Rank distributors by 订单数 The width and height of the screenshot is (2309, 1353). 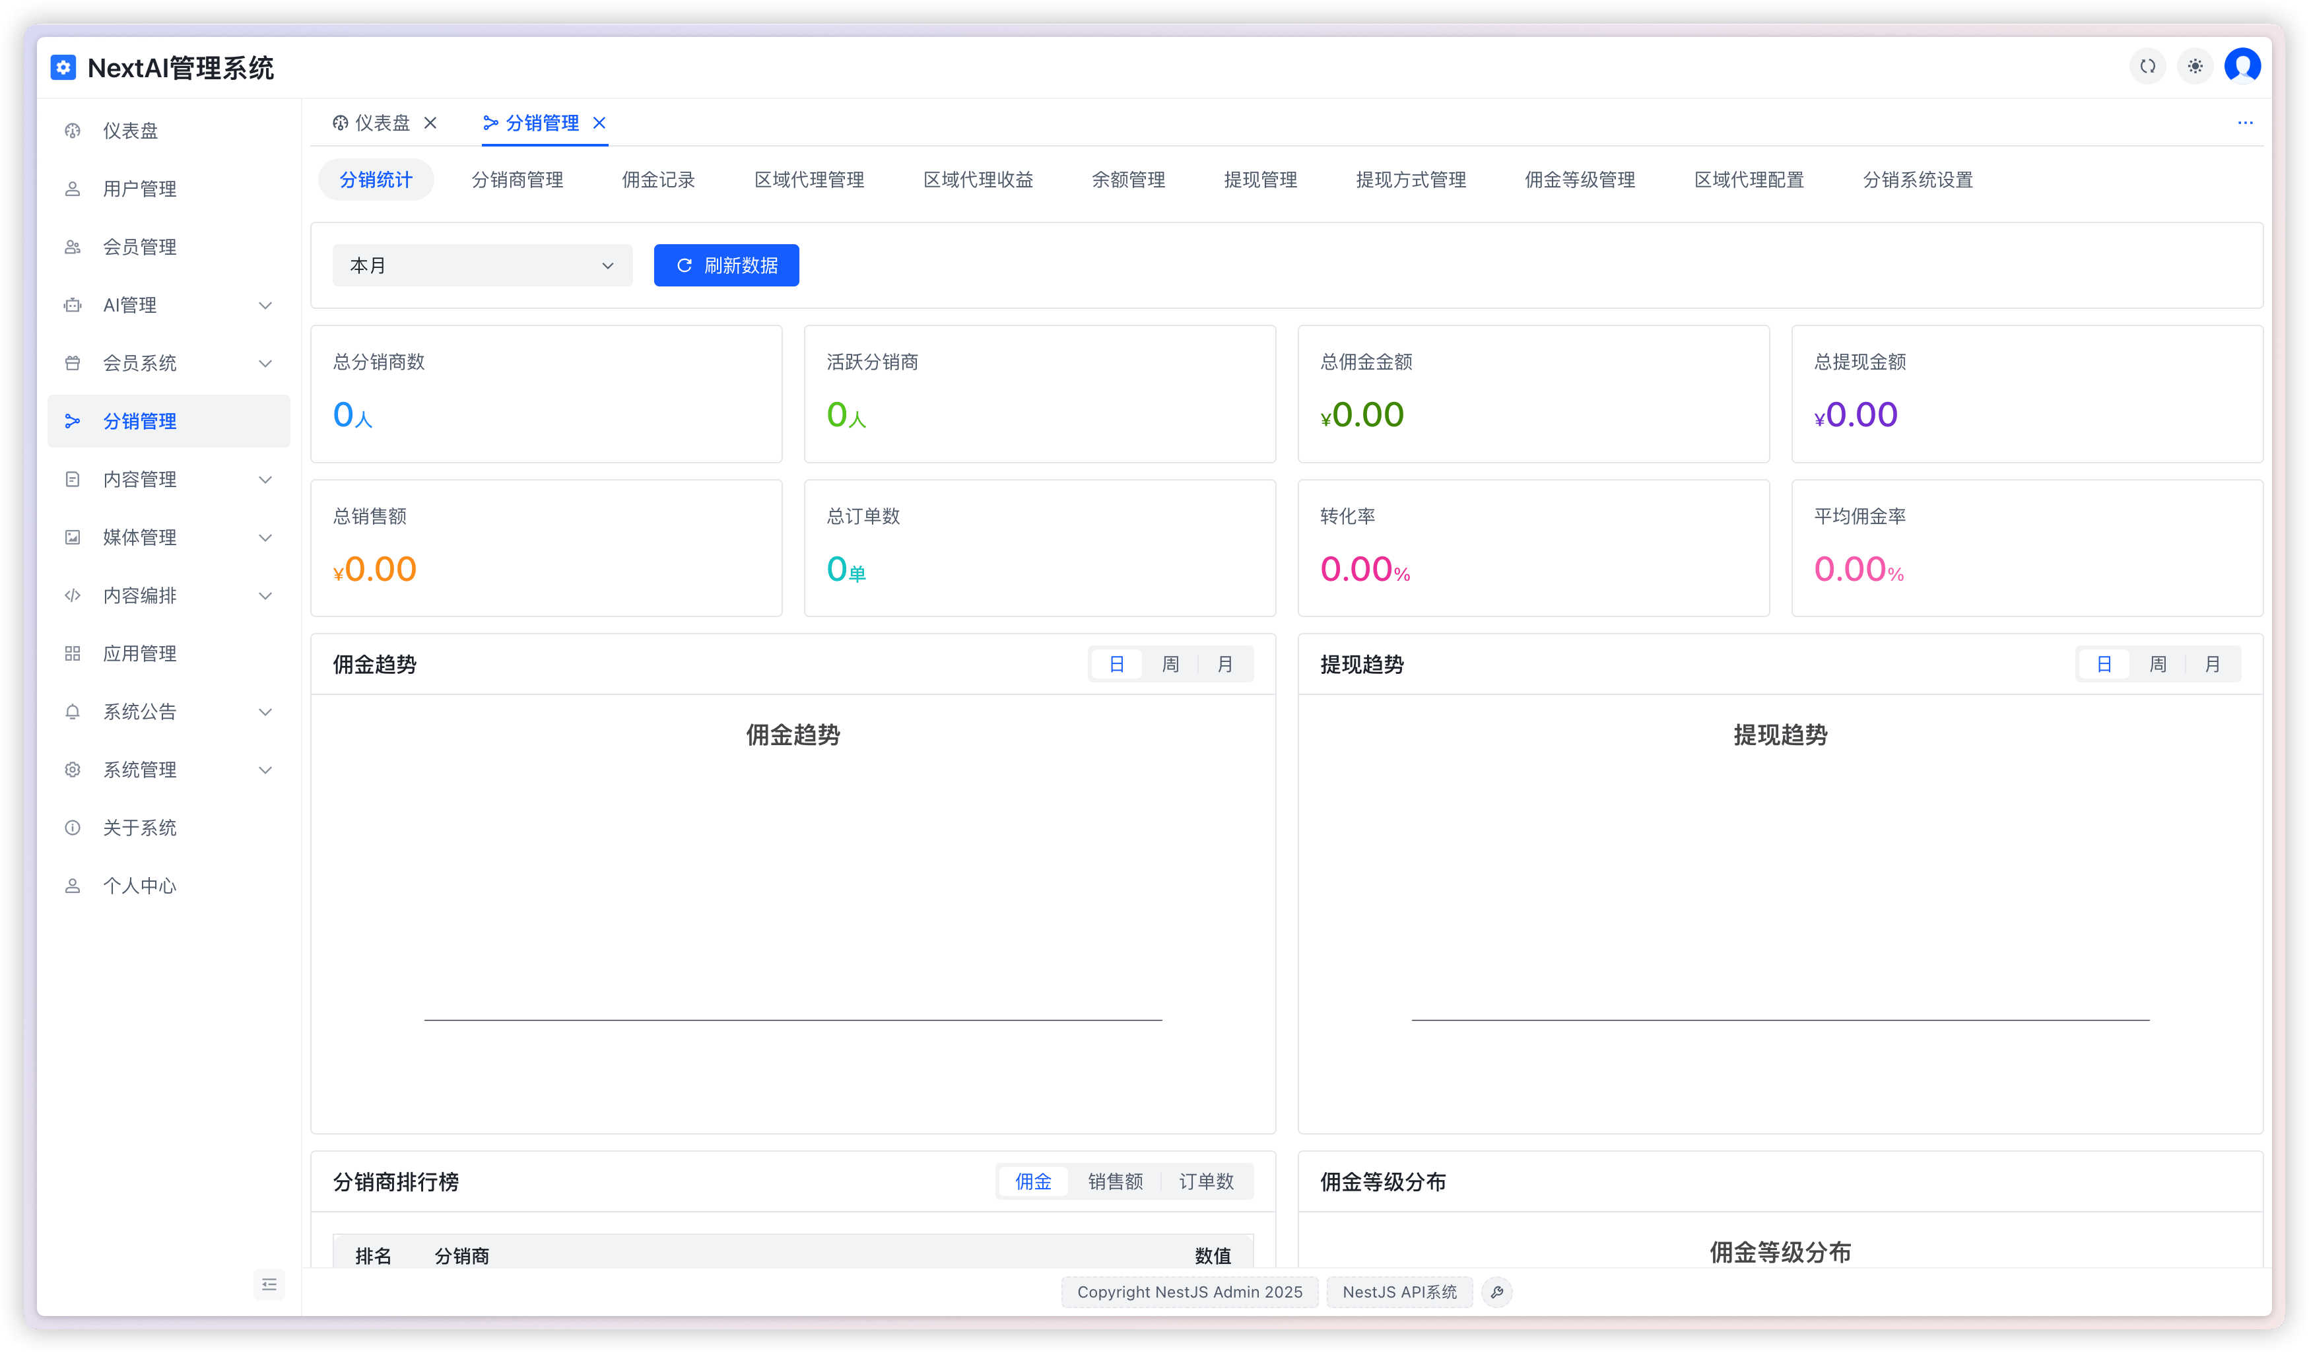click(x=1206, y=1181)
